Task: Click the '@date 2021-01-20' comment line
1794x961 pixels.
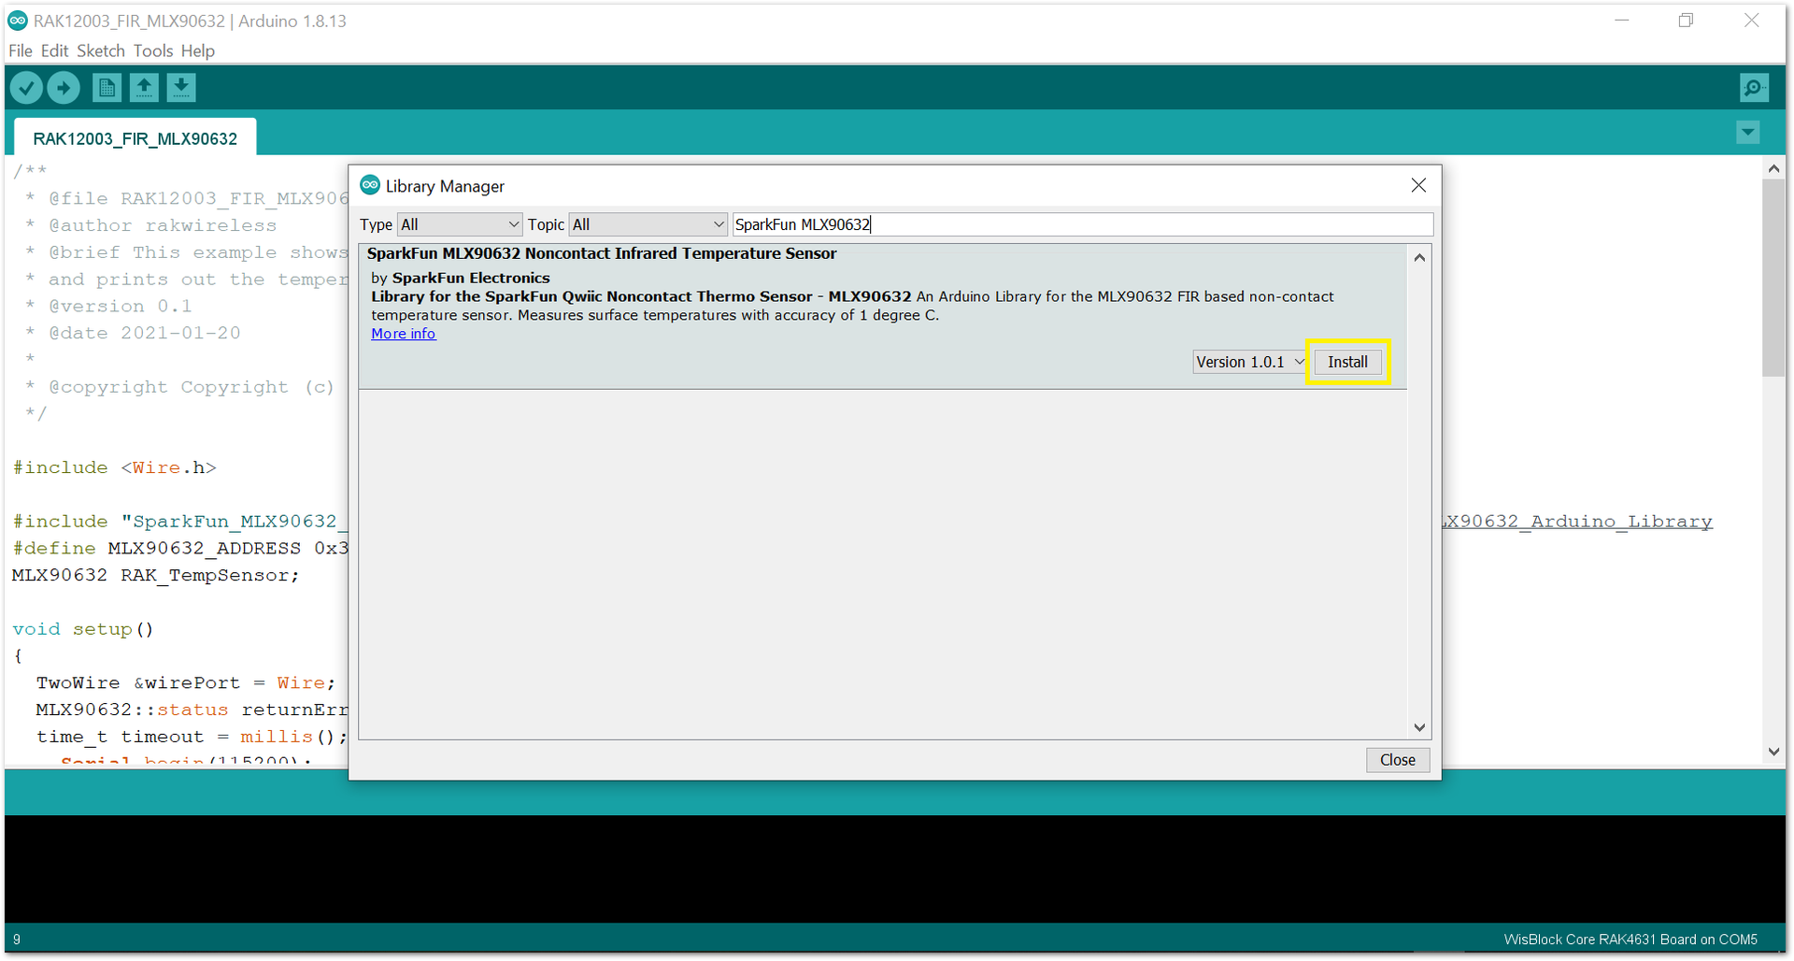Action: pyautogui.click(x=132, y=333)
